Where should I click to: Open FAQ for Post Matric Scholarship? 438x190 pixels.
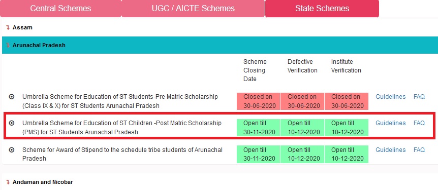pyautogui.click(x=419, y=123)
